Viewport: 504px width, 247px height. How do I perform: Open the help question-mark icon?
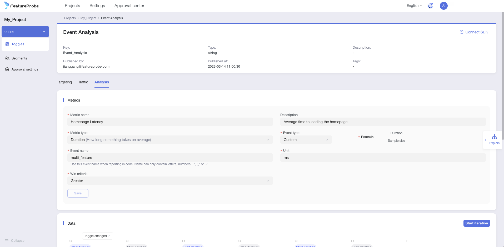(x=430, y=6)
